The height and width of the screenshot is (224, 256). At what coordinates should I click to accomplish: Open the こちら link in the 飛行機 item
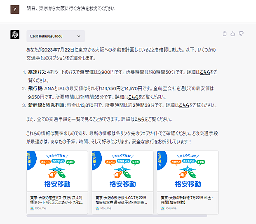133,97
